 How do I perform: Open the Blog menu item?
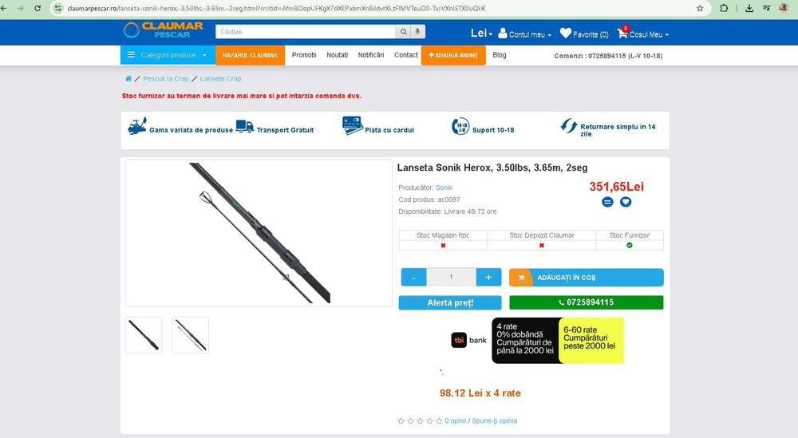click(x=500, y=55)
